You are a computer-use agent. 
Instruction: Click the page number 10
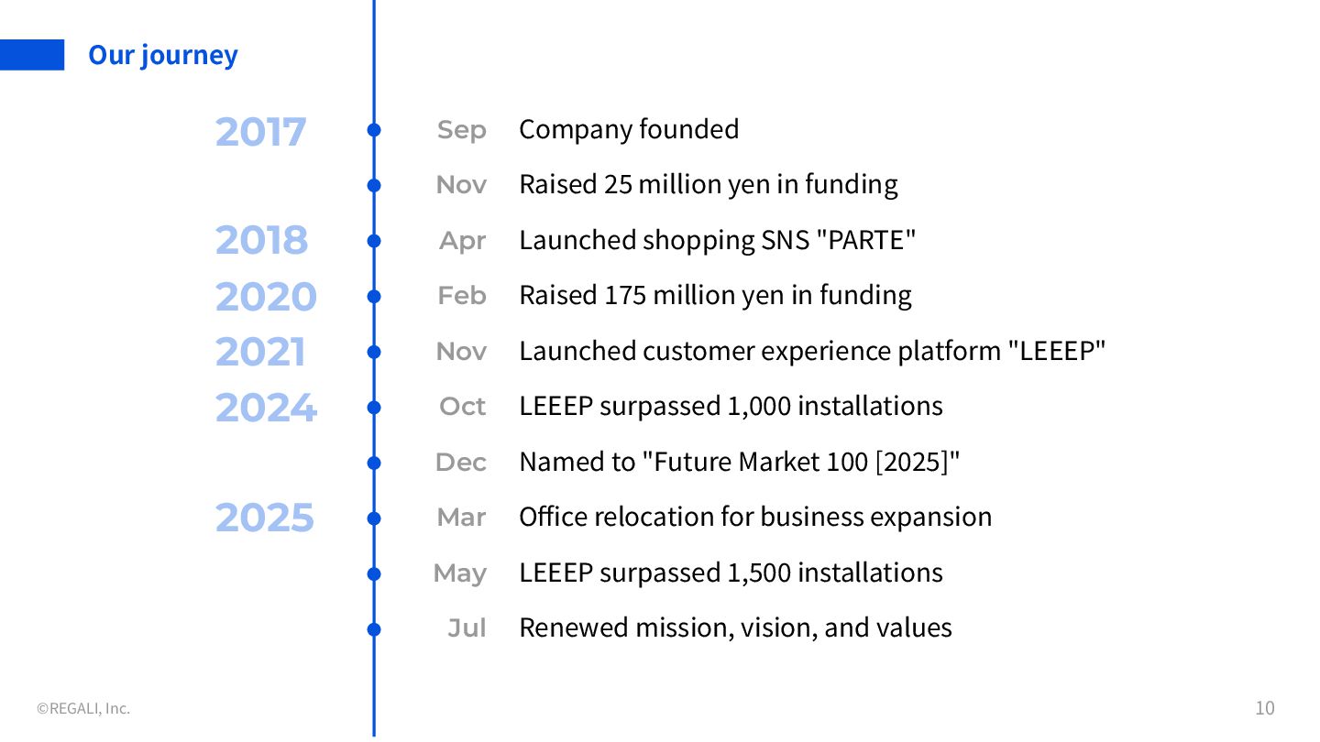(1264, 708)
